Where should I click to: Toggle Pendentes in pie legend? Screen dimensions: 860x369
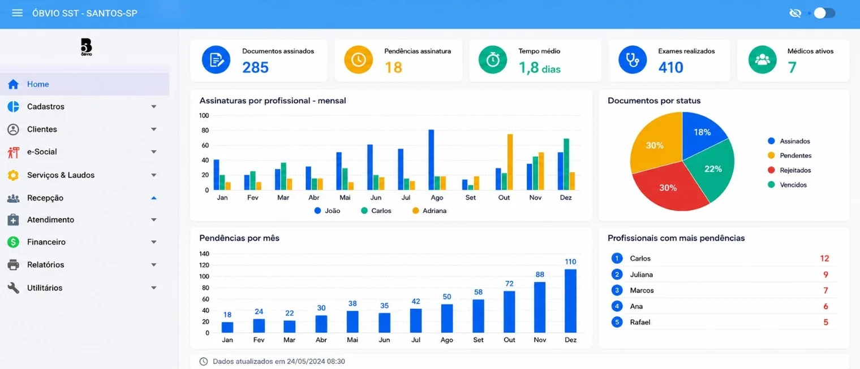pyautogui.click(x=790, y=155)
